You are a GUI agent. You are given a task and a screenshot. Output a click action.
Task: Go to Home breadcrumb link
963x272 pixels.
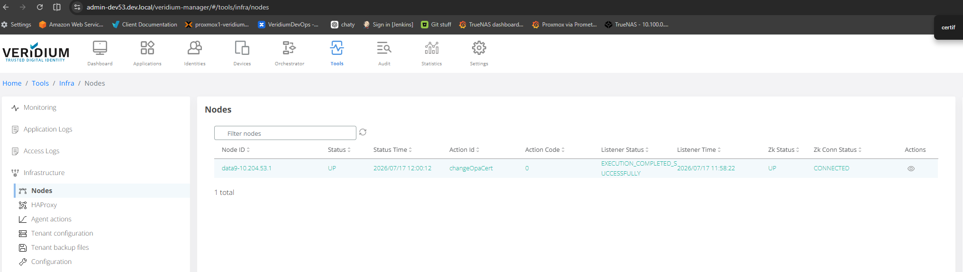click(12, 83)
